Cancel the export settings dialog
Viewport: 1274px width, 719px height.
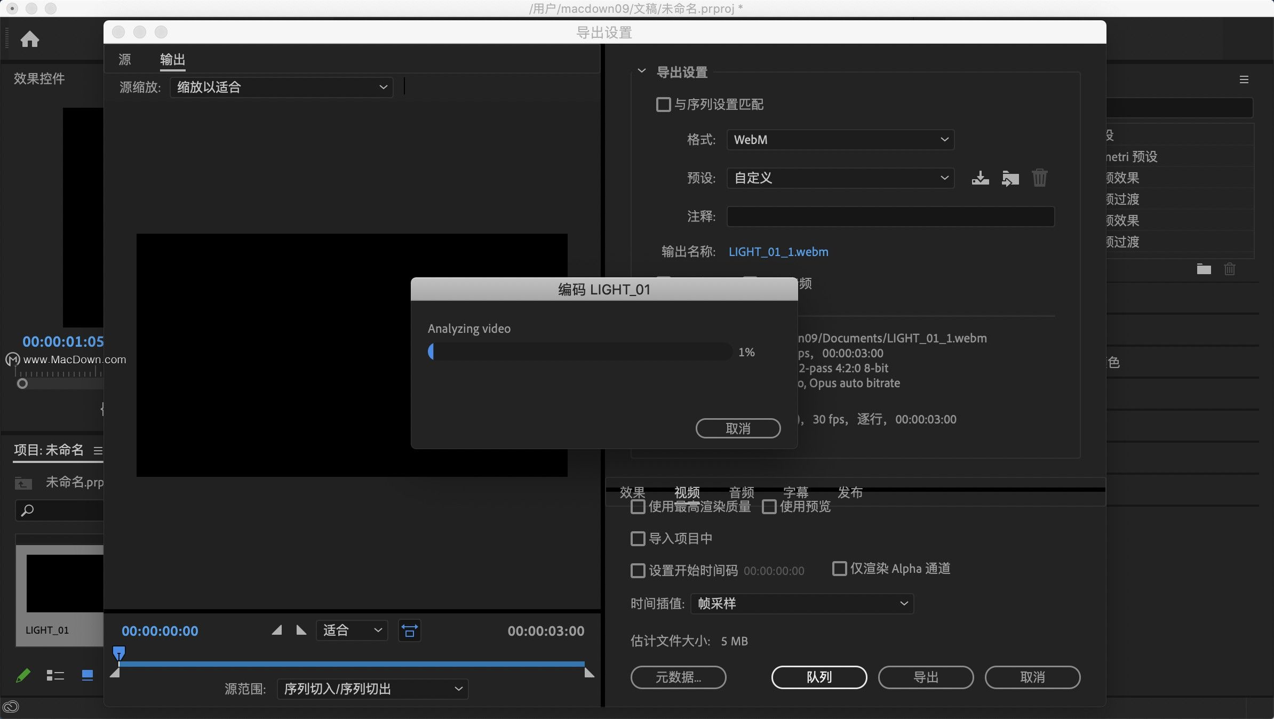pyautogui.click(x=1032, y=677)
